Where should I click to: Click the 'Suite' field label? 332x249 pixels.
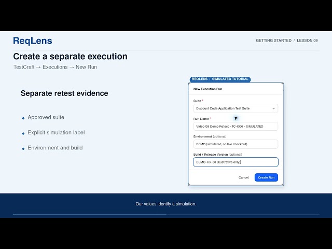[198, 101]
